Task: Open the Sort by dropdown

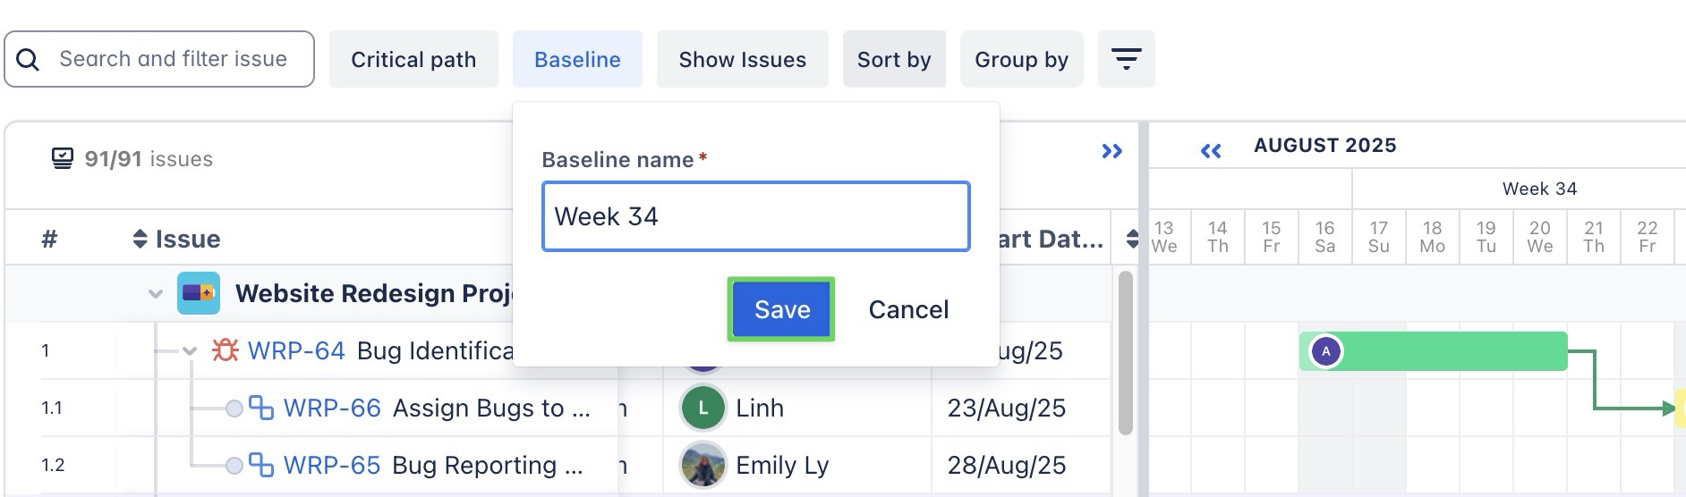Action: pyautogui.click(x=893, y=59)
